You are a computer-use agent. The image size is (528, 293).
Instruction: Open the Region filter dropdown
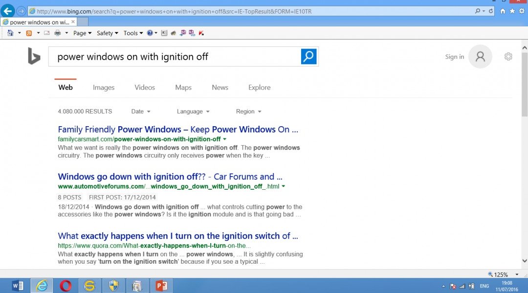[248, 112]
